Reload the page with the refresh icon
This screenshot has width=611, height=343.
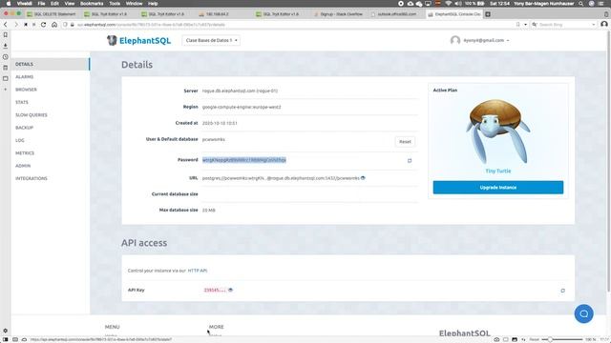click(43, 25)
